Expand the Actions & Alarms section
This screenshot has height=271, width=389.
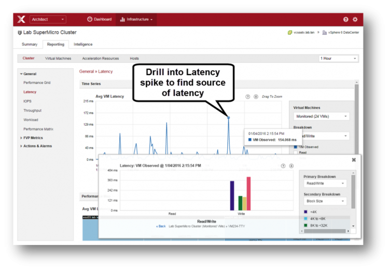21,146
